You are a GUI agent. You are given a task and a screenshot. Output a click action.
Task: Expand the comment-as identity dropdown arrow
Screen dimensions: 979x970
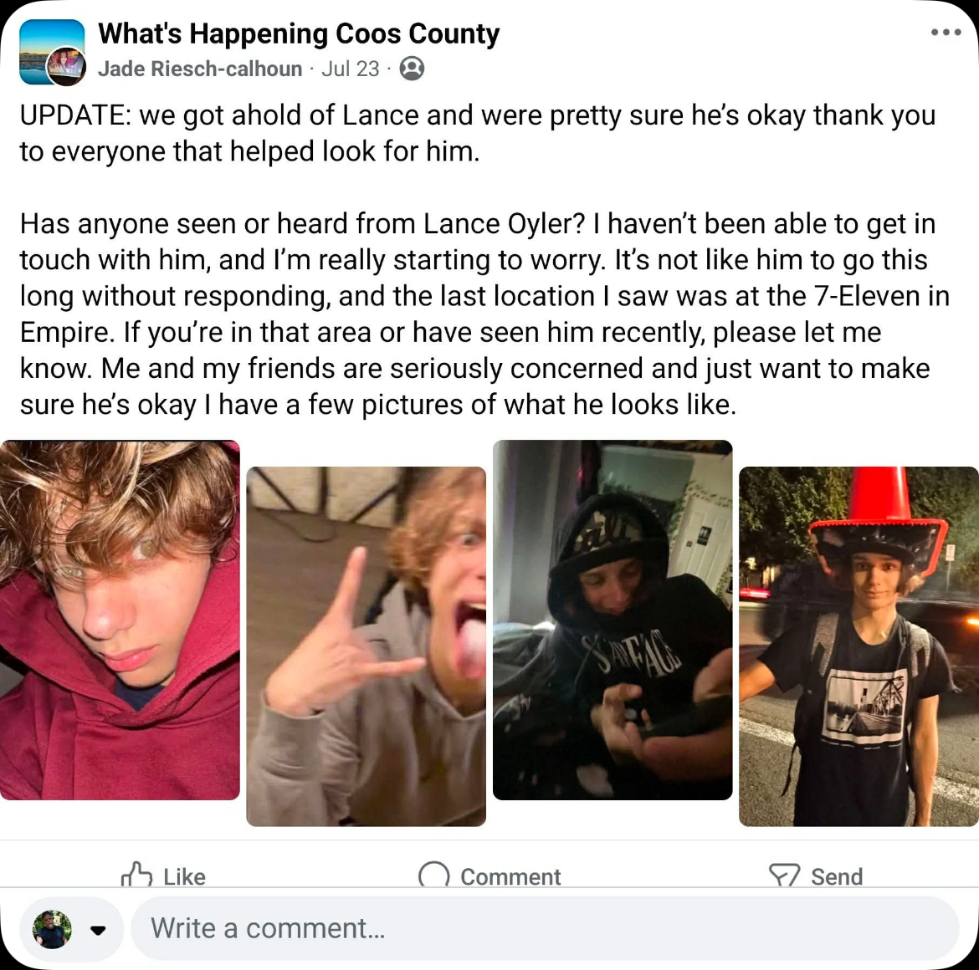[97, 930]
